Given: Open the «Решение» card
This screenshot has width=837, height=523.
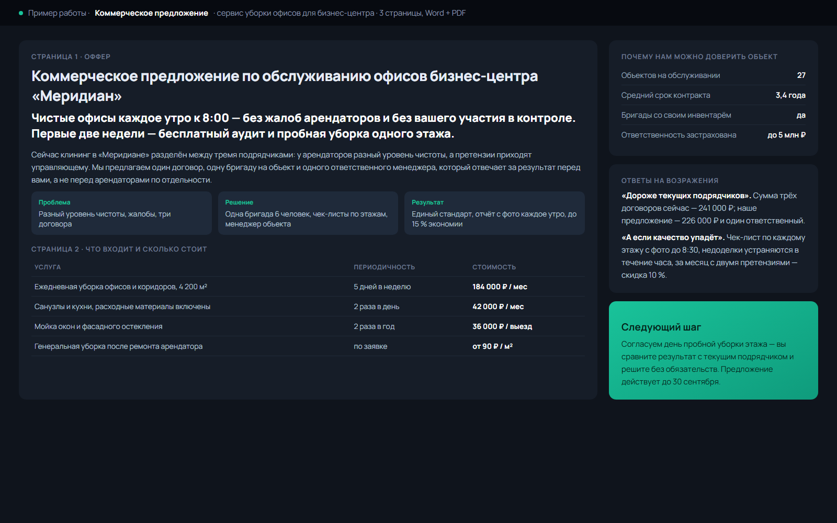Looking at the screenshot, I should tap(308, 213).
